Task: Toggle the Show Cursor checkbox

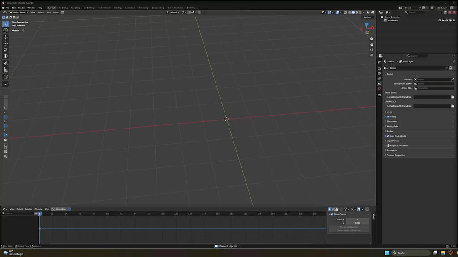Action: click(x=332, y=214)
